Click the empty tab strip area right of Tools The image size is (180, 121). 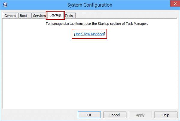[126, 15]
